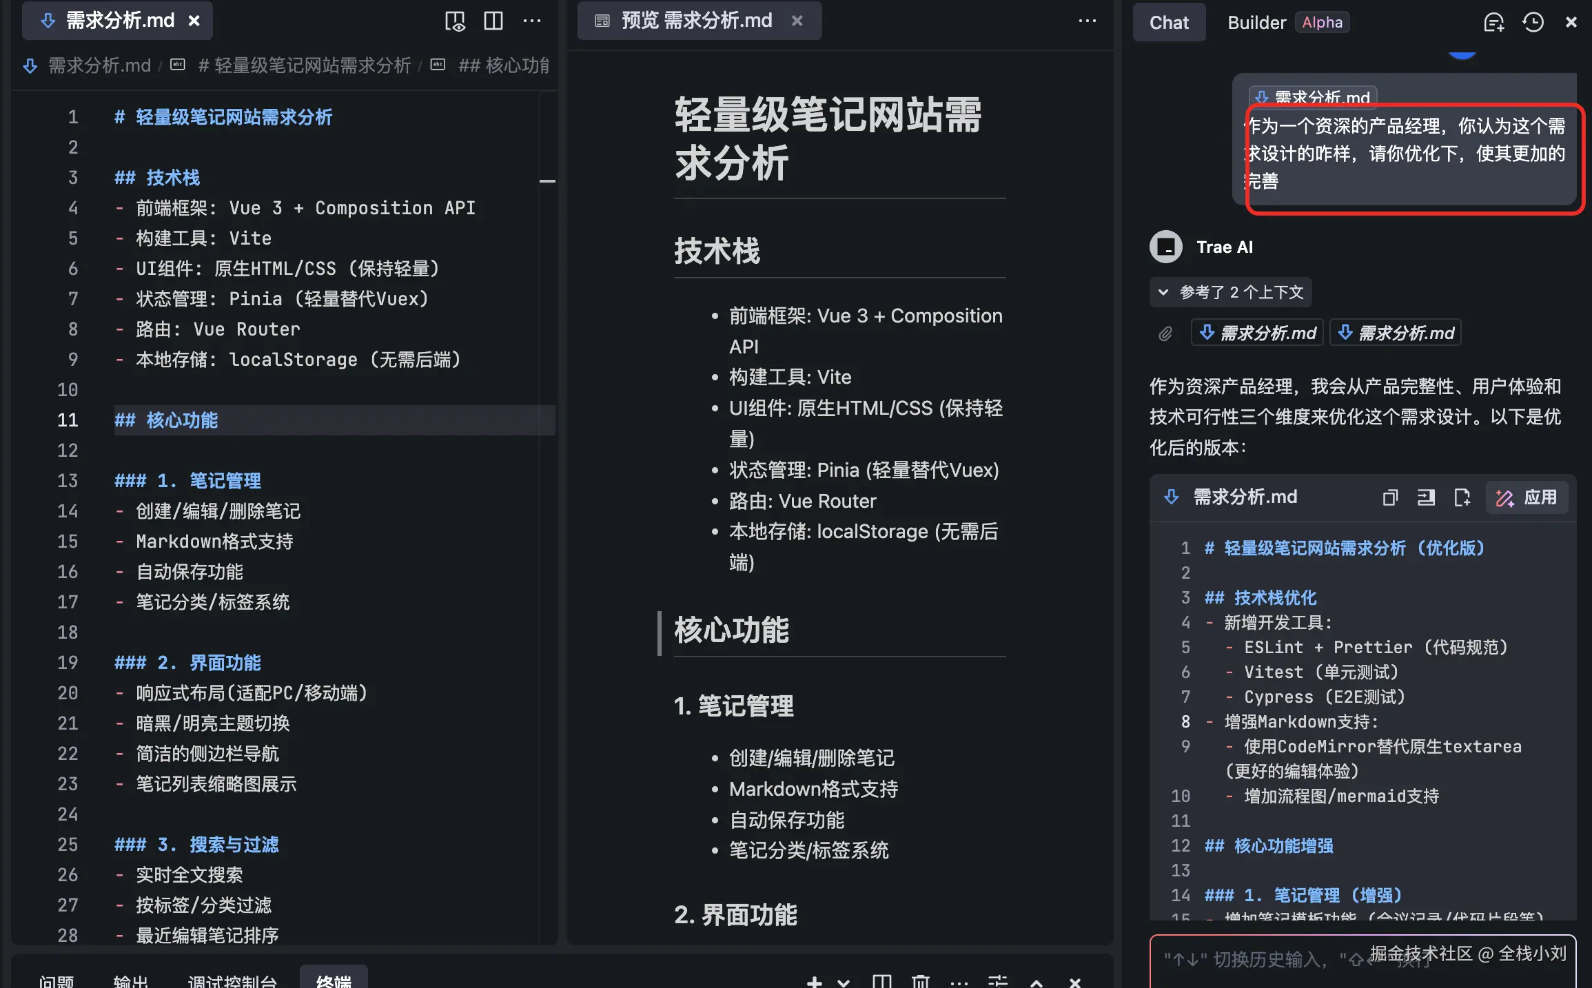Open editor more actions ellipsis
The width and height of the screenshot is (1592, 988).
[532, 21]
